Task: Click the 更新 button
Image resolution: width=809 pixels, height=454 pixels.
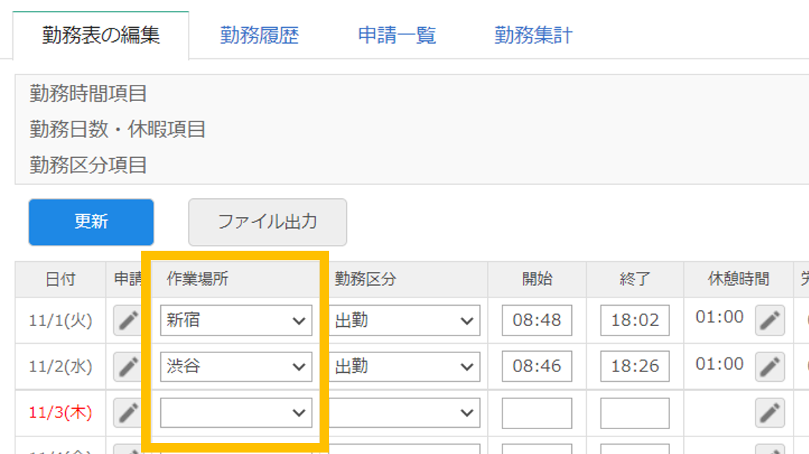Action: coord(91,222)
